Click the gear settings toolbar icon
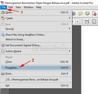 [x=74, y=13]
